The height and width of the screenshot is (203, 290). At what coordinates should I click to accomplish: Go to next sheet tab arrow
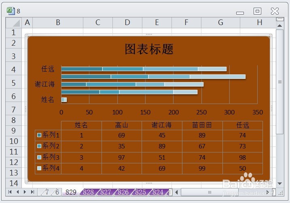[25, 192]
